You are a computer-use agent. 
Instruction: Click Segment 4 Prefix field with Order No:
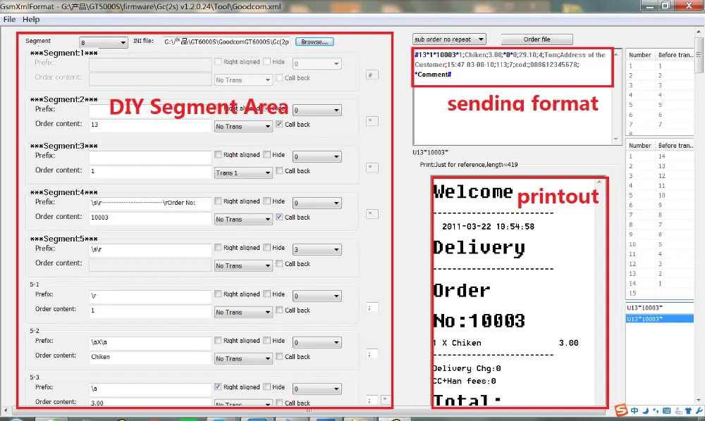[150, 203]
